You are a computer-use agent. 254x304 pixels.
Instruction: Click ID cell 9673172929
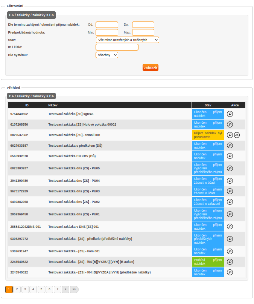point(27,191)
